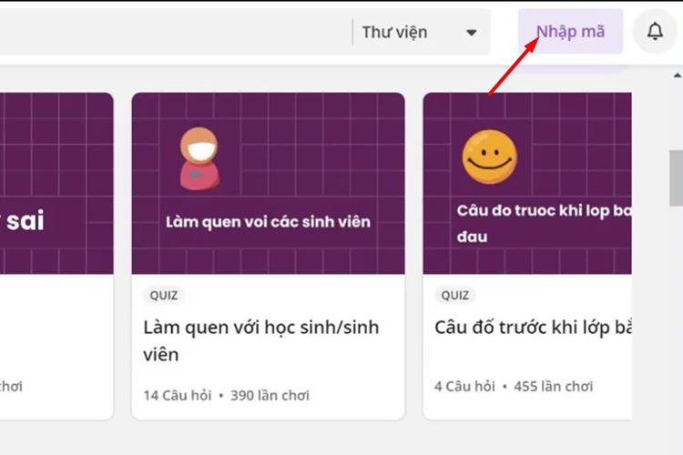Click QUIZ tag on 'Làm quen' card
This screenshot has height=455, width=683.
(x=163, y=295)
